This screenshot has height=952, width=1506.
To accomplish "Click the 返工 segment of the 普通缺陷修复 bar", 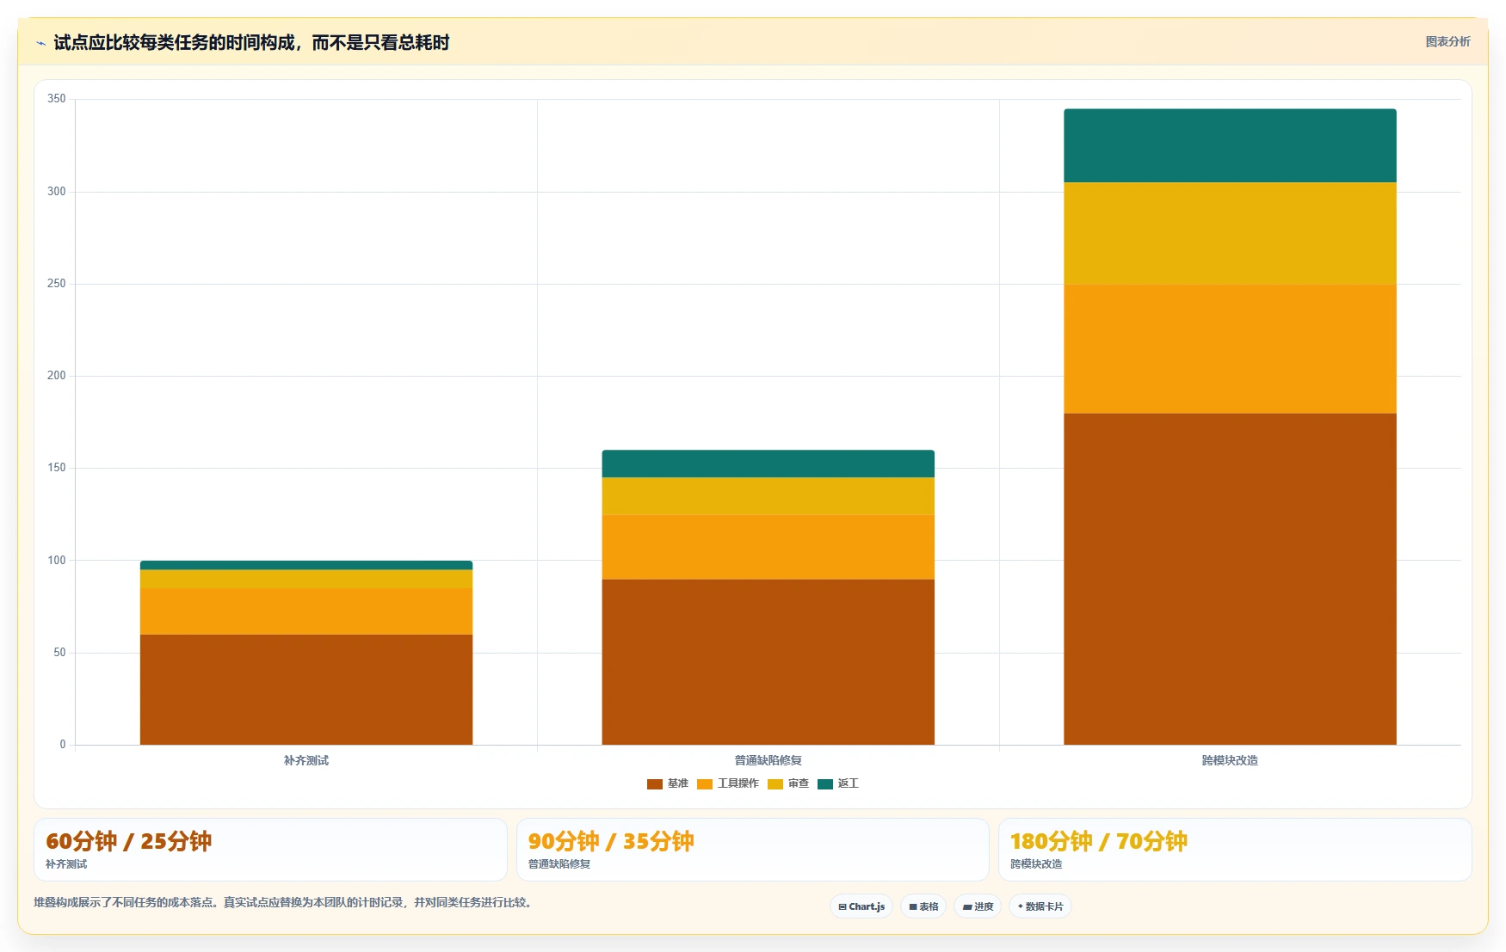I will 768,464.
